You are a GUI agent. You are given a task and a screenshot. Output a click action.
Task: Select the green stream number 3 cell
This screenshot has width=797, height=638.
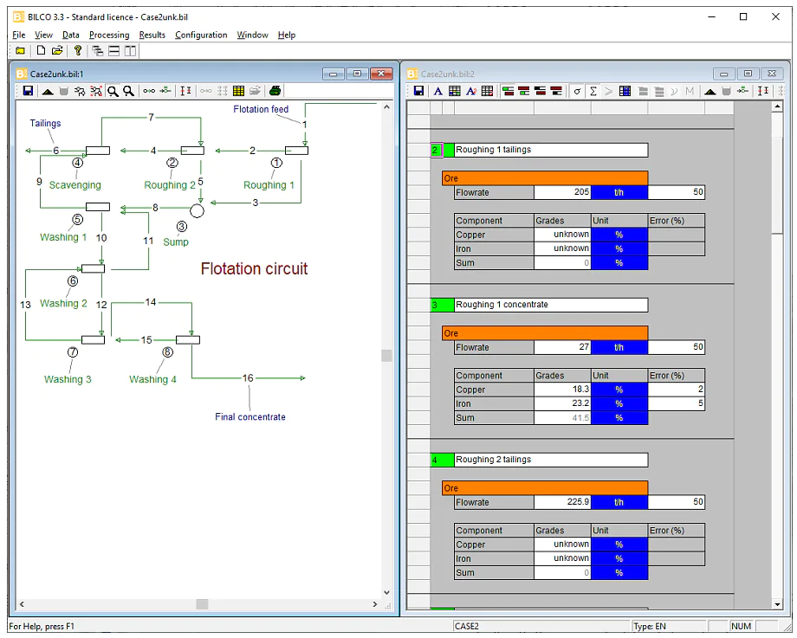pos(442,305)
